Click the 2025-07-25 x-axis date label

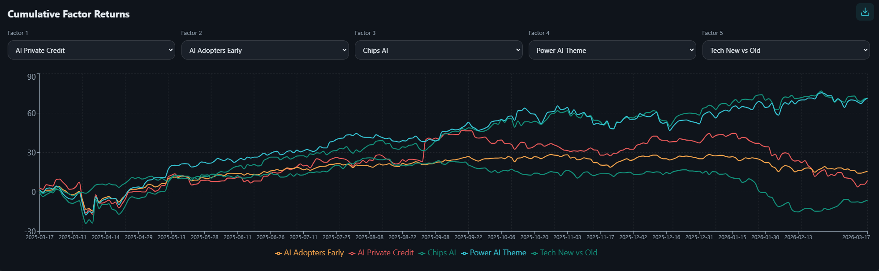[336, 237]
